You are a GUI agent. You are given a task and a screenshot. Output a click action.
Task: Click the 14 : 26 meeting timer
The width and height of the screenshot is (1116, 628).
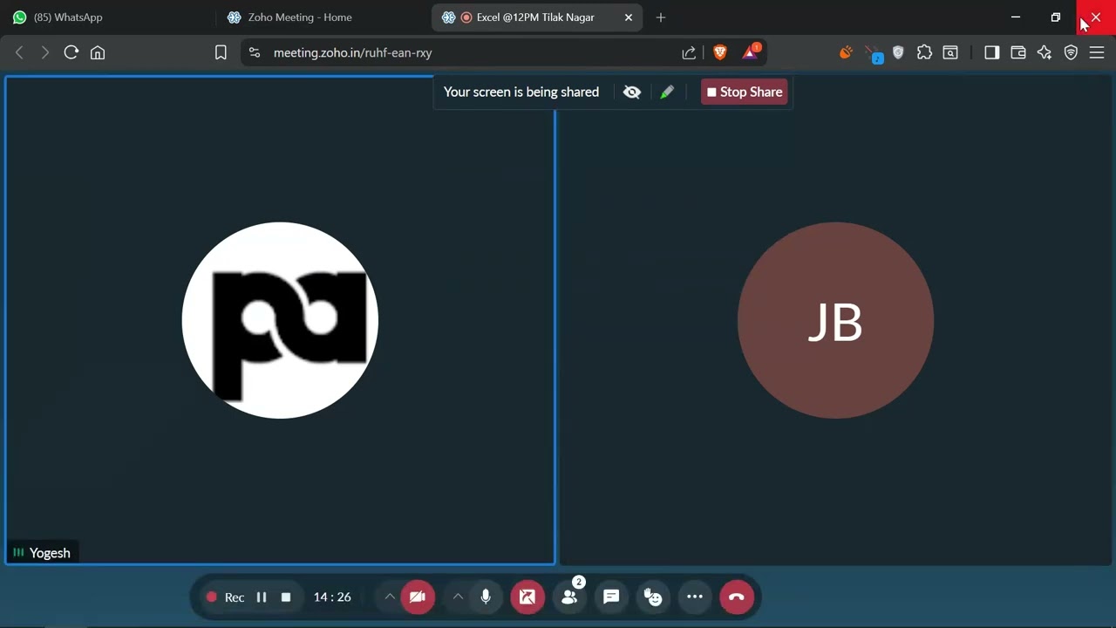332,597
